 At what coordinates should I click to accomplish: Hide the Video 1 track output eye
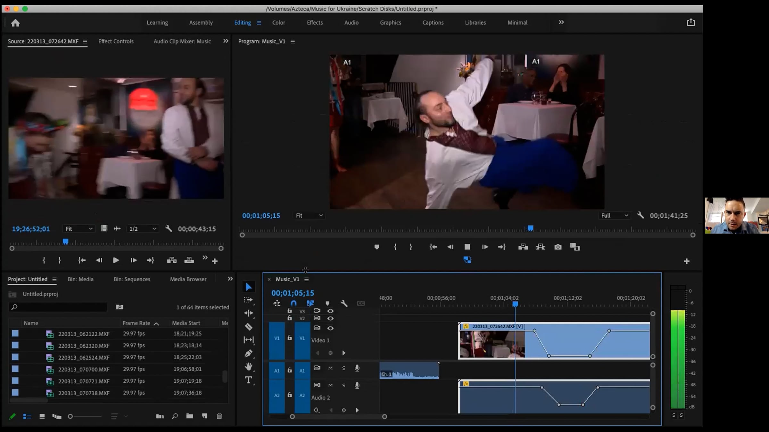point(330,328)
